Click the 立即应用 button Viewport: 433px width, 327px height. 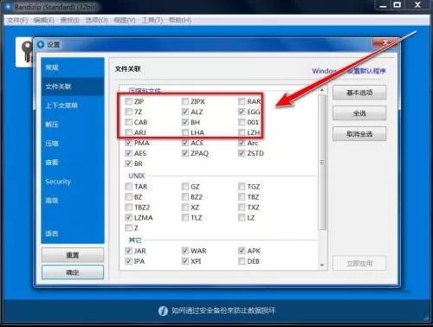tap(359, 263)
